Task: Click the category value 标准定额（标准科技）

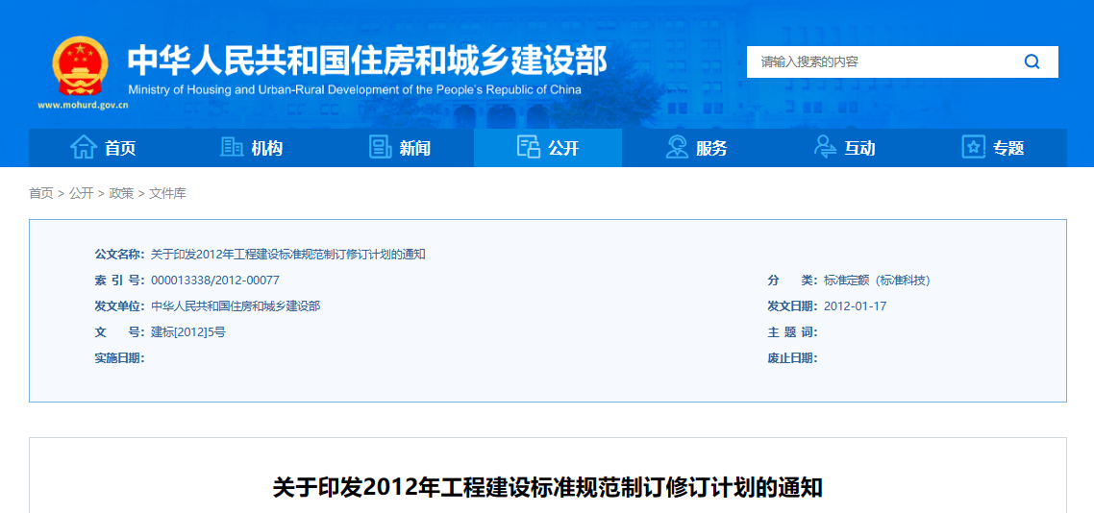Action: (877, 281)
